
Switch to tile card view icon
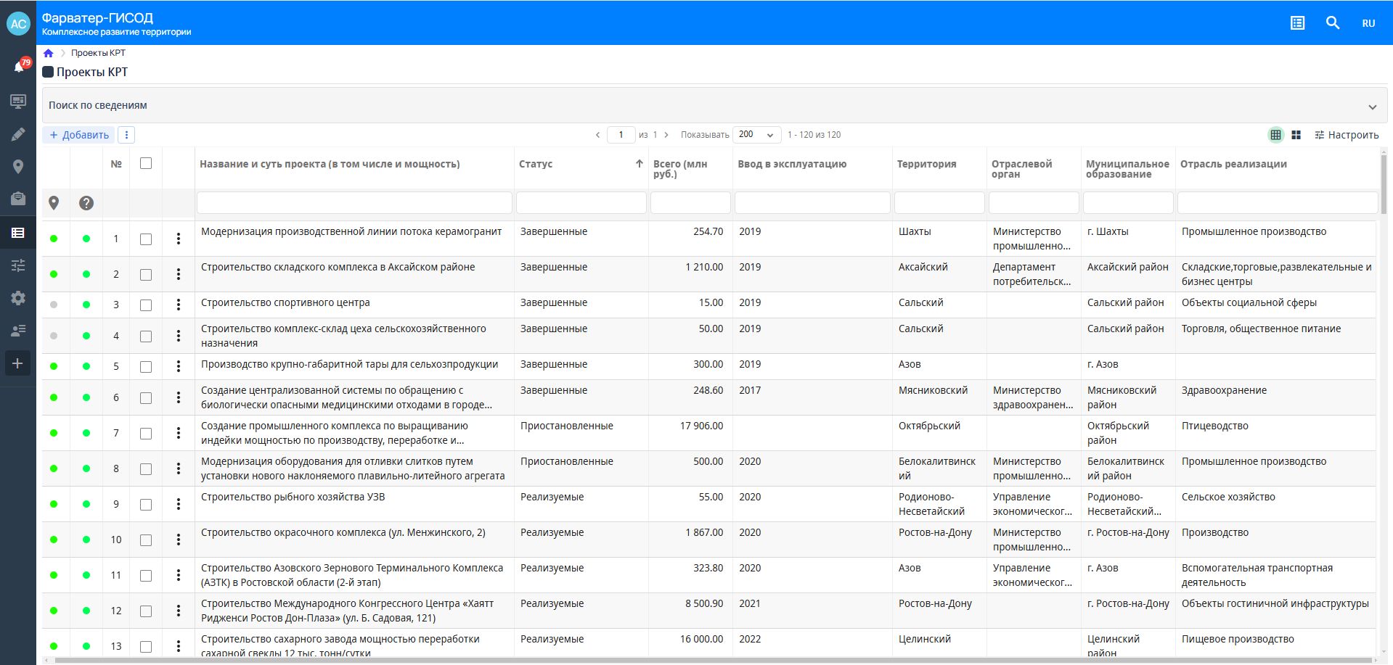click(1296, 135)
